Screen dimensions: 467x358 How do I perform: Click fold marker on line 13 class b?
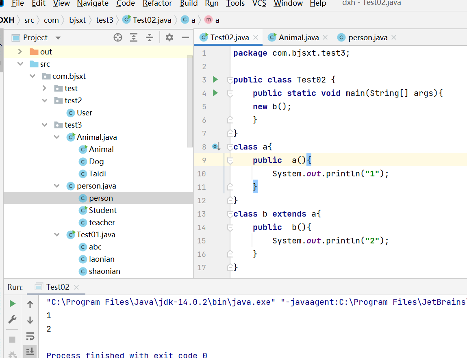point(230,214)
